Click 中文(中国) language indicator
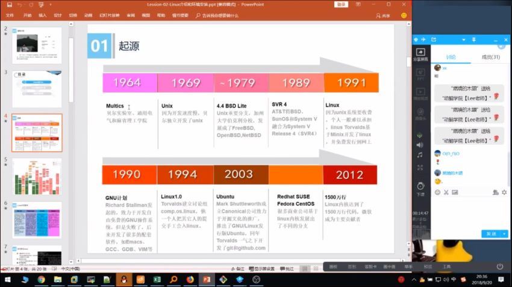Image resolution: width=512 pixels, height=287 pixels. pos(70,269)
